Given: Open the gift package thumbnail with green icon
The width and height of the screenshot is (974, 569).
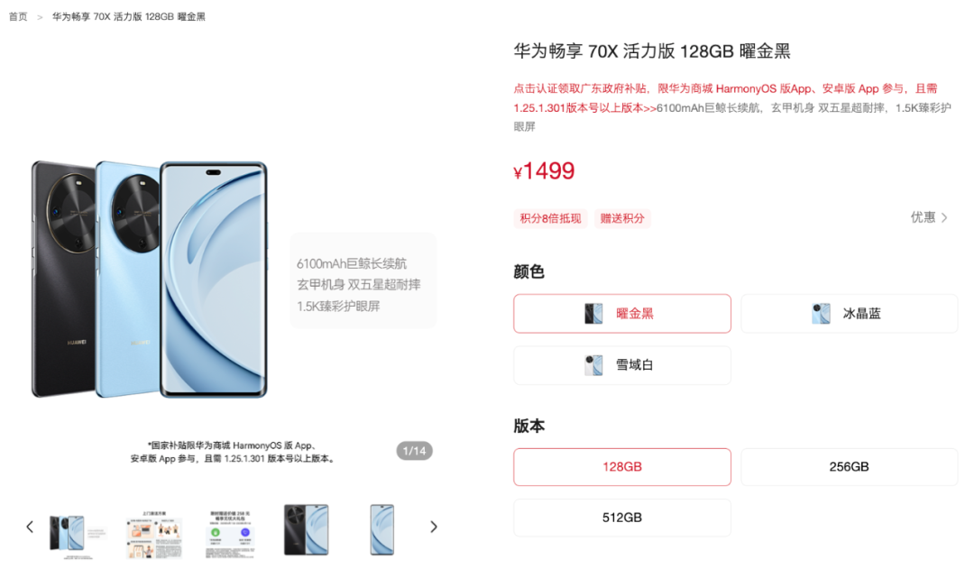Looking at the screenshot, I should coord(230,534).
